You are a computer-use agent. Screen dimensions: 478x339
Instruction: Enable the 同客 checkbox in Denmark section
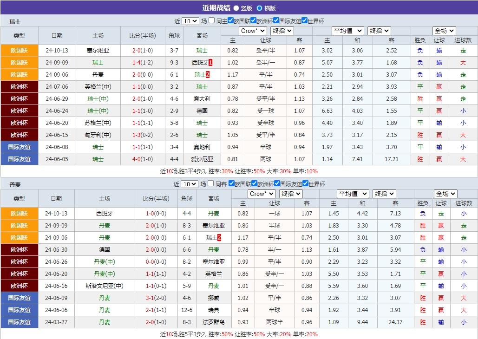211,183
